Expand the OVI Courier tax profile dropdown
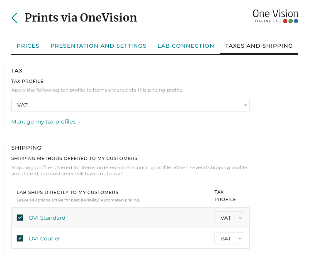 [229, 239]
